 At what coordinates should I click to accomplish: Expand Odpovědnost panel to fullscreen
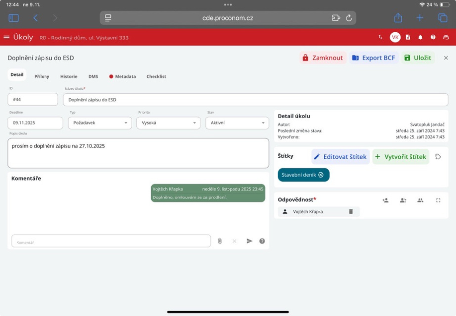tap(438, 200)
